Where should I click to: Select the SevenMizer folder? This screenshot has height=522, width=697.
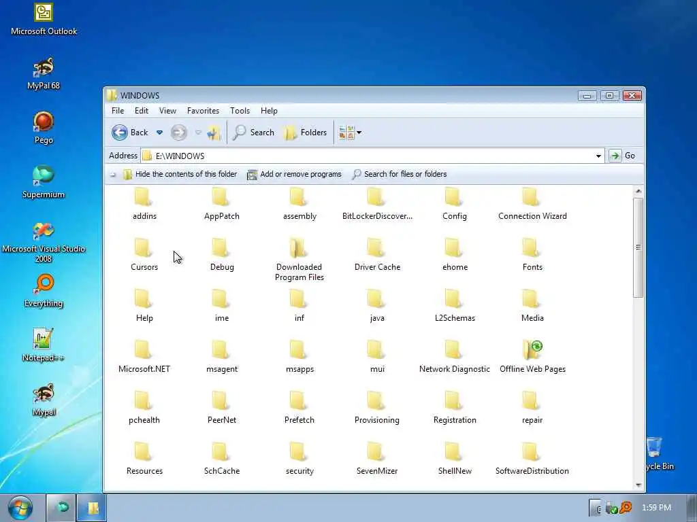pyautogui.click(x=377, y=459)
